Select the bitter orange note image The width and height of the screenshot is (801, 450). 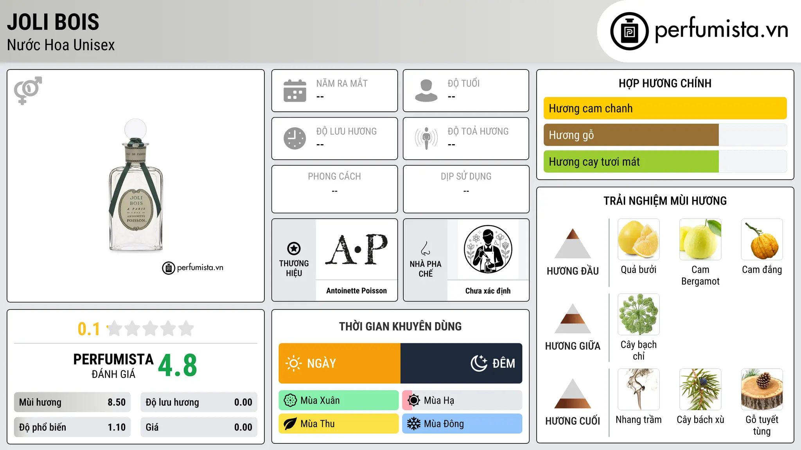coord(762,239)
